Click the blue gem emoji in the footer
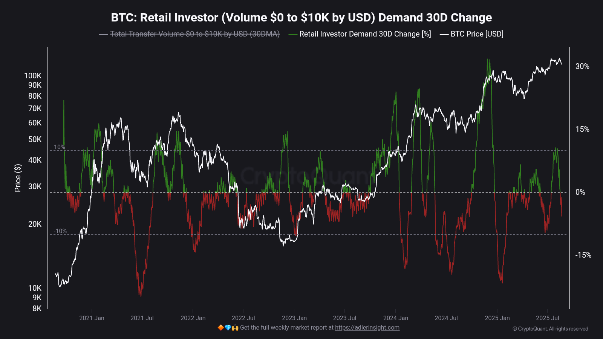Image resolution: width=603 pixels, height=339 pixels. [x=228, y=328]
